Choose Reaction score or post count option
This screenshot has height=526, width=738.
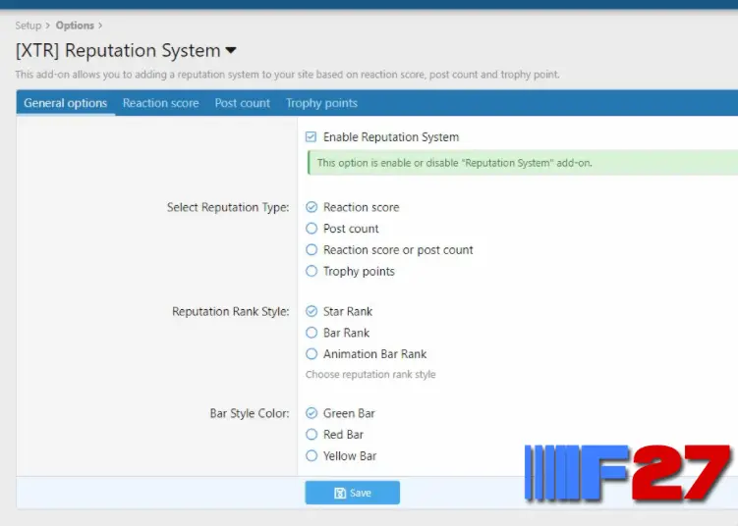coord(312,250)
